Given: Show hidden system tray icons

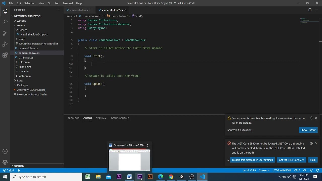Looking at the screenshot, I should pos(279,177).
